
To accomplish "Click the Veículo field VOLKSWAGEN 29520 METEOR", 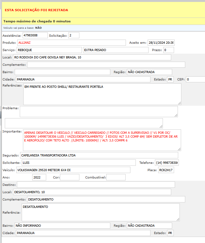I will (x=73, y=170).
